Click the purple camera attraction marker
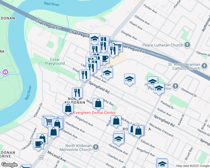 (5, 72)
